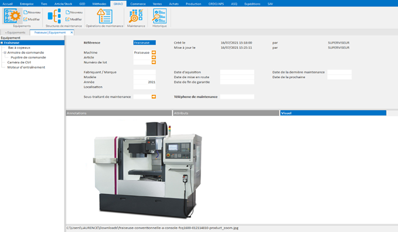Open the Historique icon

[x=159, y=16]
